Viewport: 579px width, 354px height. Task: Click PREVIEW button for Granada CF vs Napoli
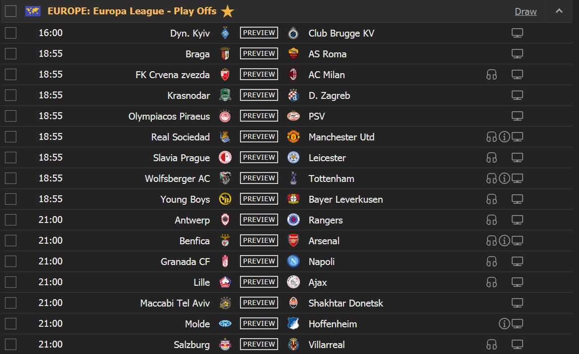point(259,261)
